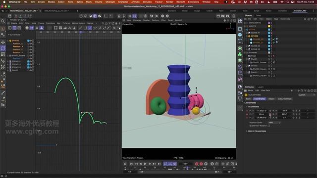Toggle the P.Y keyframe animation dot
The height and width of the screenshot is (178, 317).
pyautogui.click(x=247, y=114)
